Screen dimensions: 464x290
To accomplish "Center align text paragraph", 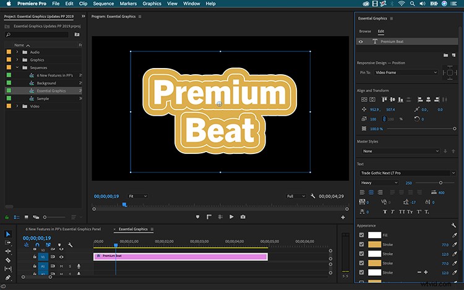I will (x=371, y=192).
